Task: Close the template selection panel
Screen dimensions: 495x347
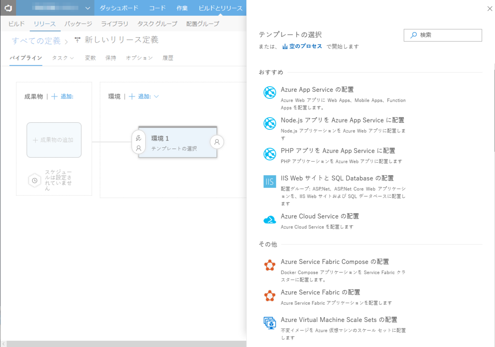Action: tap(489, 8)
